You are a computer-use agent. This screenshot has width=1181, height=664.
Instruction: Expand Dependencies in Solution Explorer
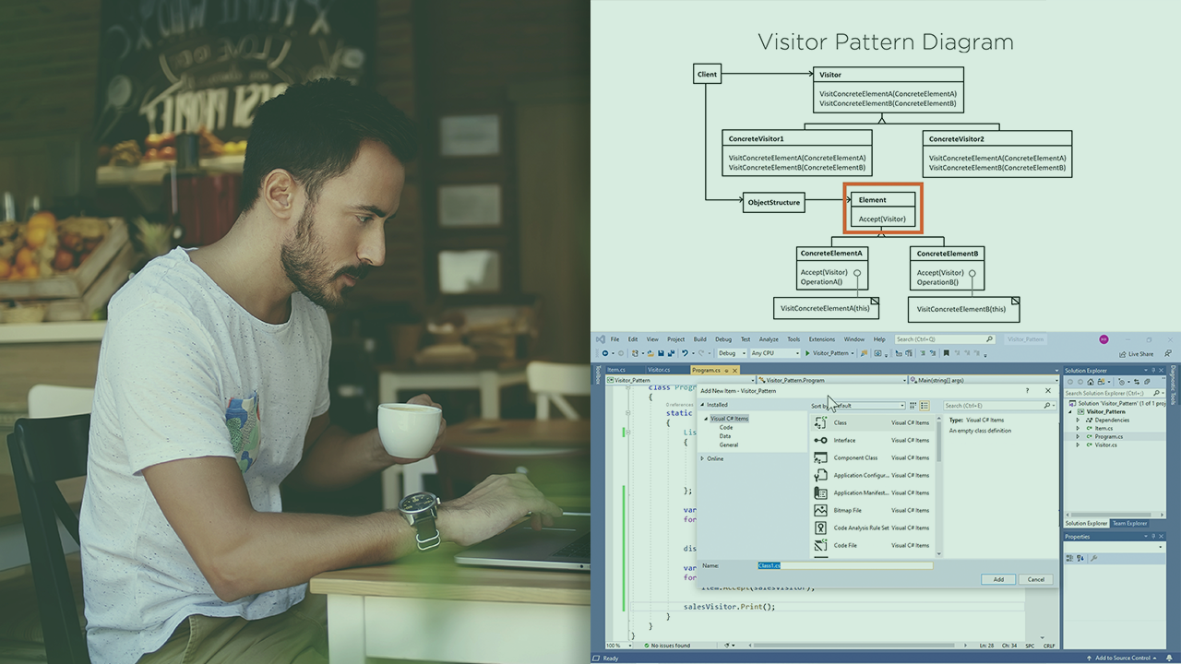[1080, 420]
